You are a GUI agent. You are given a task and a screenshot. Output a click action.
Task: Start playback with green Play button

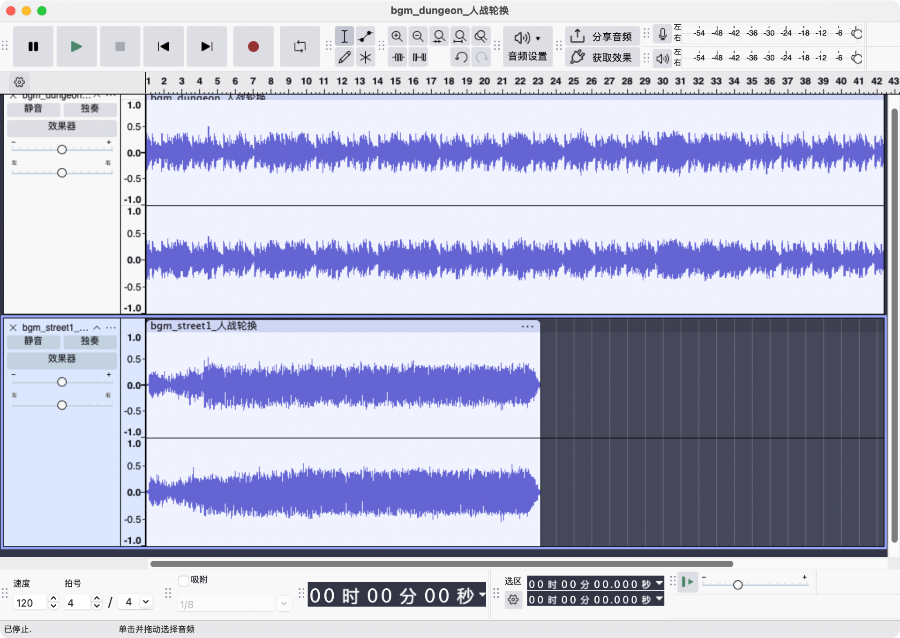point(76,46)
